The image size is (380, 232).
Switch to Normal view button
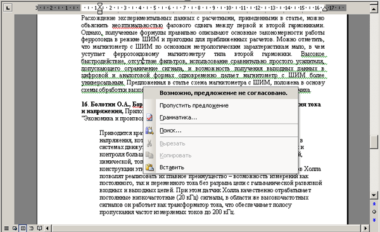coord(6,228)
